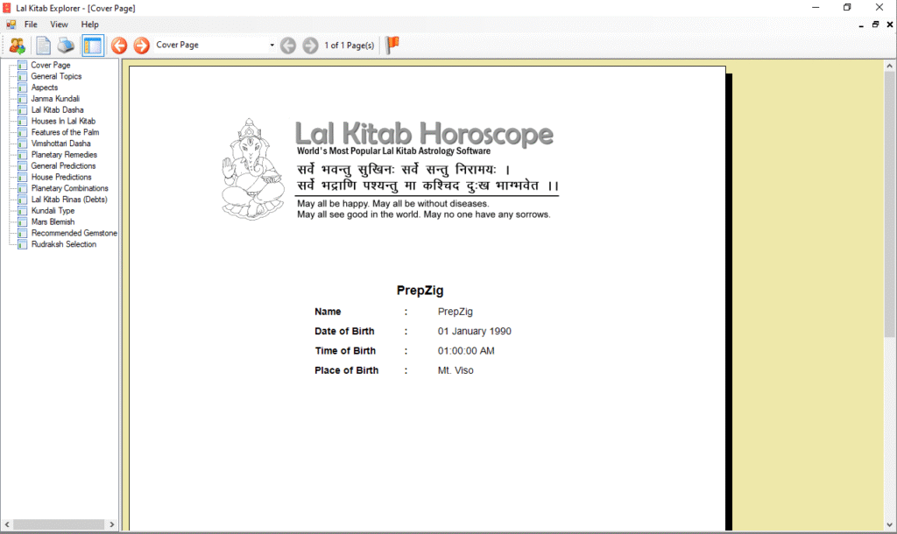Click the grey previous page arrow
Screen dimensions: 897x534
coord(288,46)
